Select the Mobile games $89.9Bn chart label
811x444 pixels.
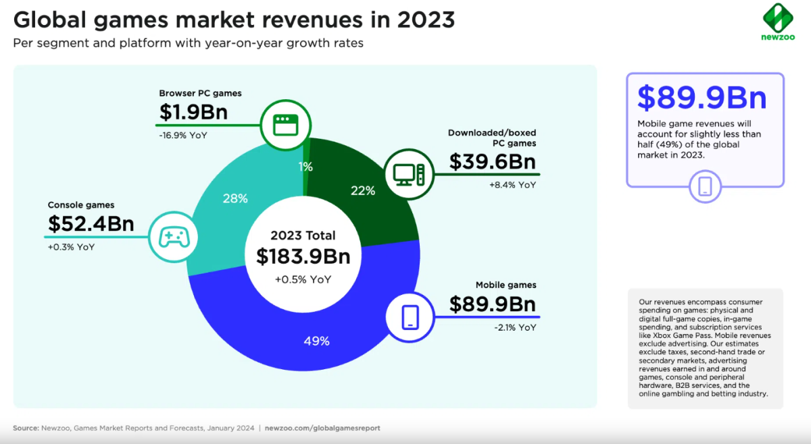[x=493, y=304]
